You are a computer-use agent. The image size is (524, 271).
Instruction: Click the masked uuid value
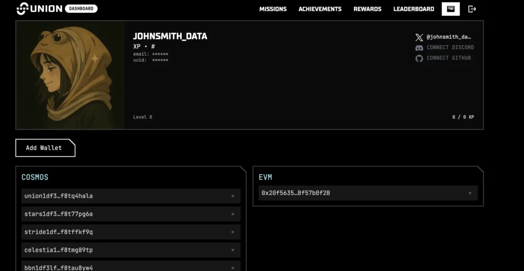[x=160, y=60]
